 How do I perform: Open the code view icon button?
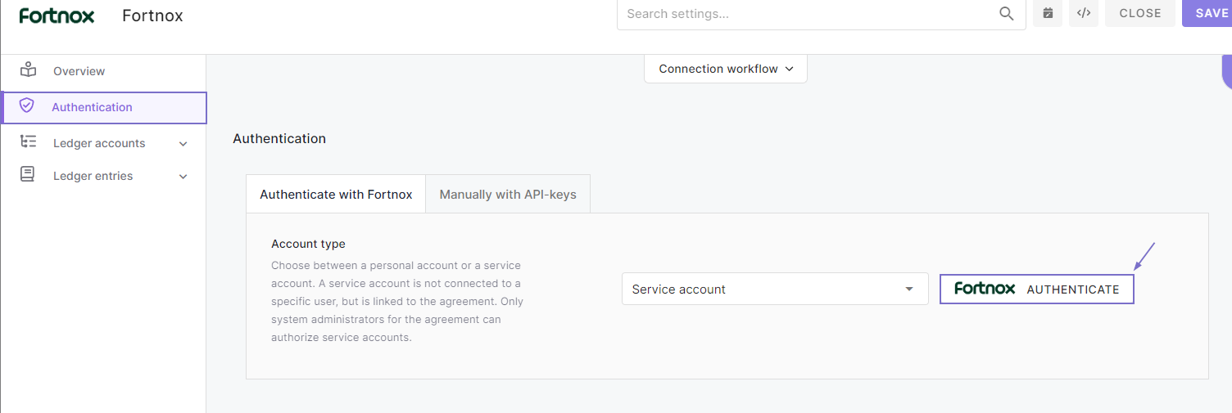pos(1084,13)
